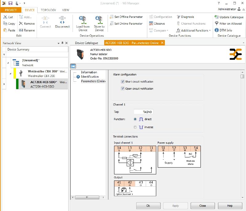The width and height of the screenshot is (246, 211).
Task: Collapse the Weidmüller CBX 200 tree node
Action: pos(10,73)
